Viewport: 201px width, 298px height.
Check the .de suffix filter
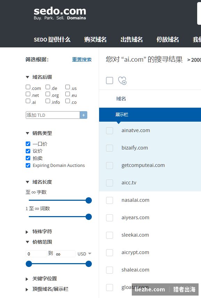(48, 87)
